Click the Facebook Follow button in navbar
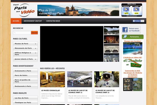Screen dimensions: 157x105 coord(137,21)
